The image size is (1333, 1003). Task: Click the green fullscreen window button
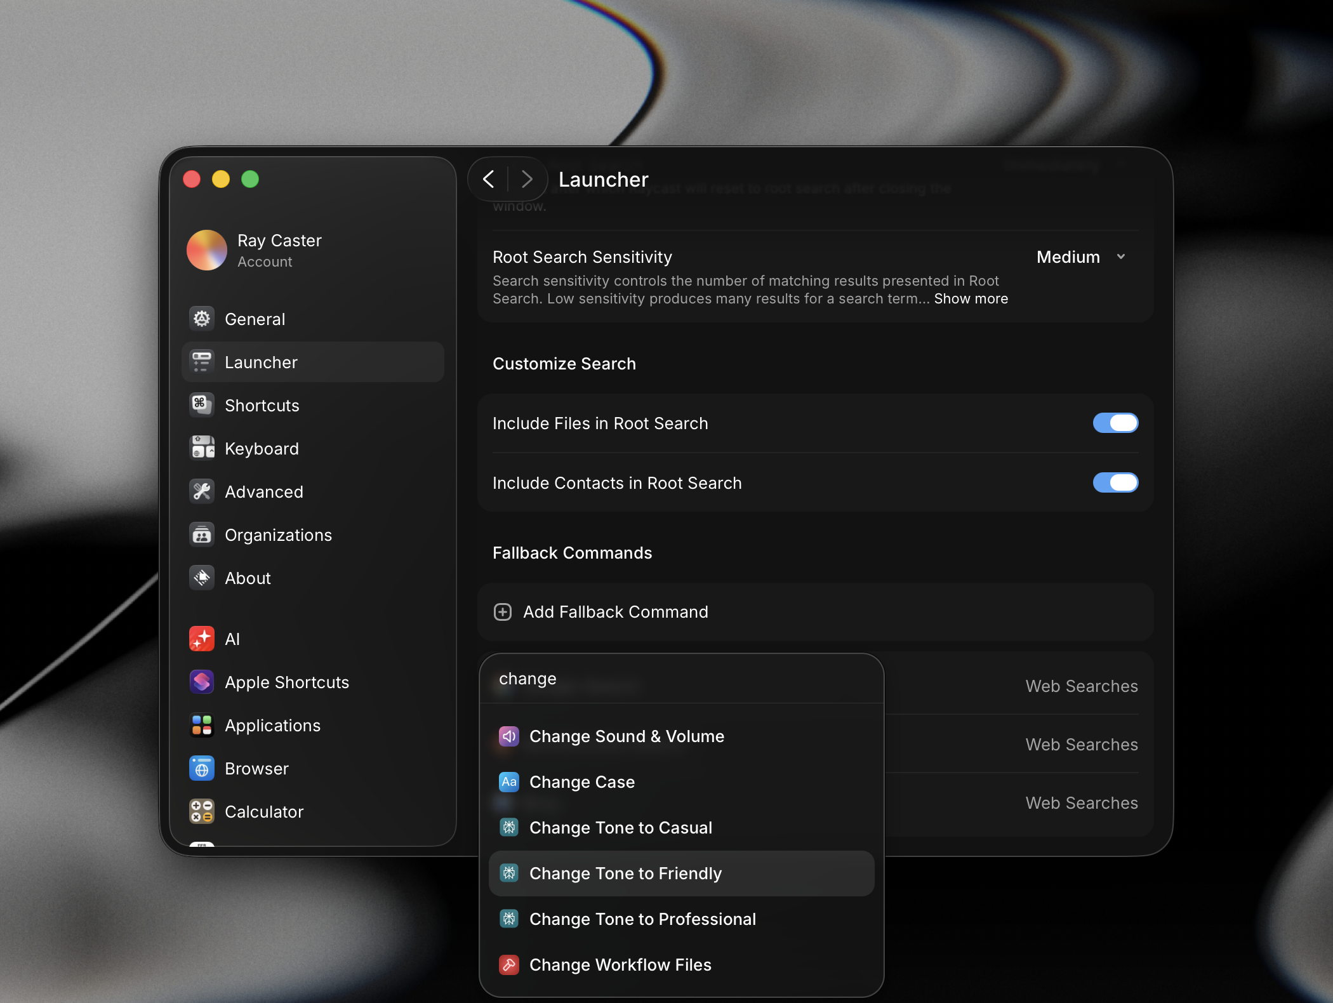(x=250, y=179)
